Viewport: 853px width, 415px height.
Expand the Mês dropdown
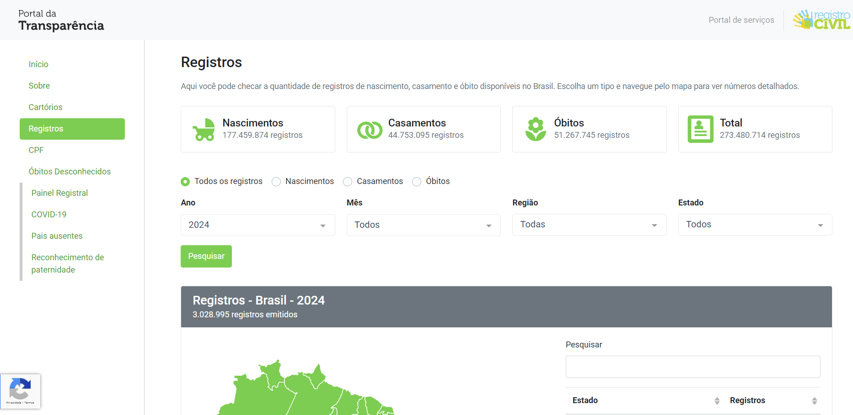[x=423, y=225]
